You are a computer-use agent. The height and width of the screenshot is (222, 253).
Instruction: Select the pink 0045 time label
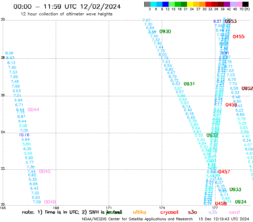45,171
